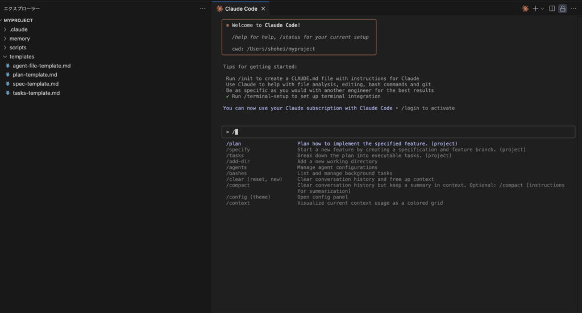Select the /plan command suggestion
582x313 pixels.
(234, 143)
